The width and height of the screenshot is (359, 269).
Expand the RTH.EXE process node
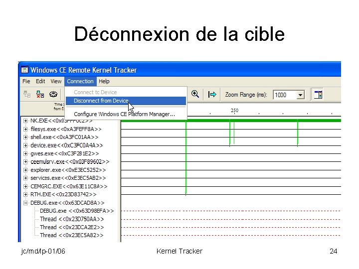pyautogui.click(x=25, y=194)
